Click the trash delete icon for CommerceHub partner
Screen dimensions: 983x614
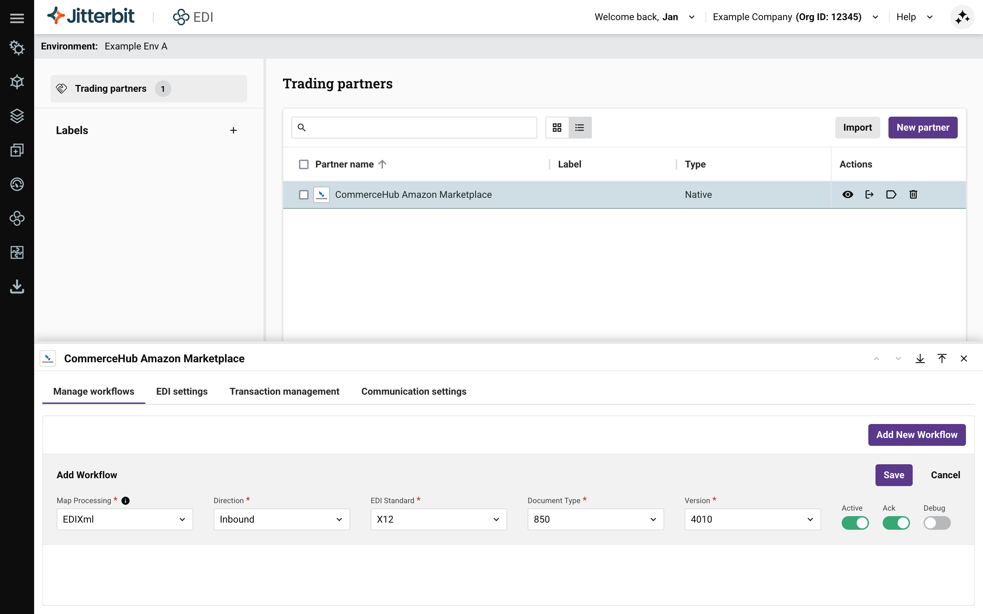913,194
